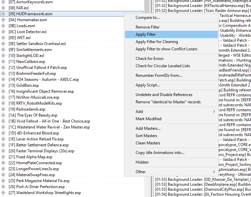Select [1C] Wasteland Water Revival - Zen Master.esp

tap(49, 127)
